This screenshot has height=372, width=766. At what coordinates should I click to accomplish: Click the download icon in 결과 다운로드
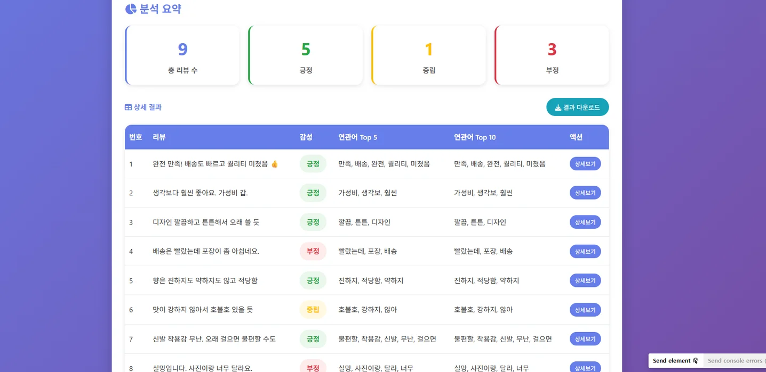[x=558, y=108]
